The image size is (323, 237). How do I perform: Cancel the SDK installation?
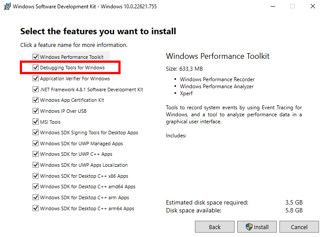(299, 227)
